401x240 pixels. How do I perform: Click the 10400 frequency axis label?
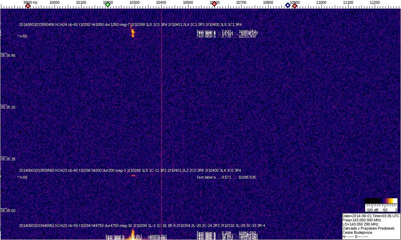(x=161, y=2)
